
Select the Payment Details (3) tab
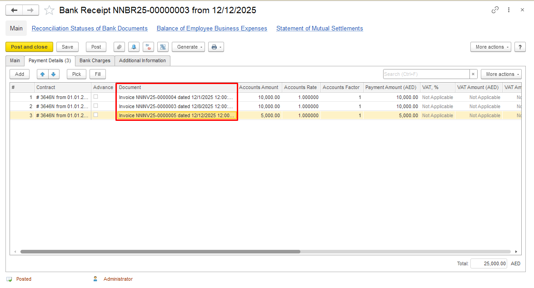tap(50, 60)
